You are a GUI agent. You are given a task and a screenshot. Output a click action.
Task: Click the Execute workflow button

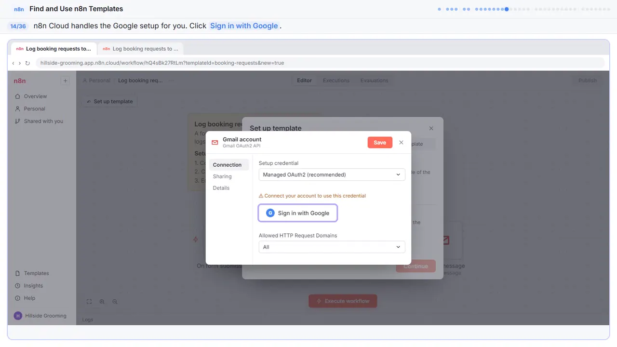click(343, 301)
